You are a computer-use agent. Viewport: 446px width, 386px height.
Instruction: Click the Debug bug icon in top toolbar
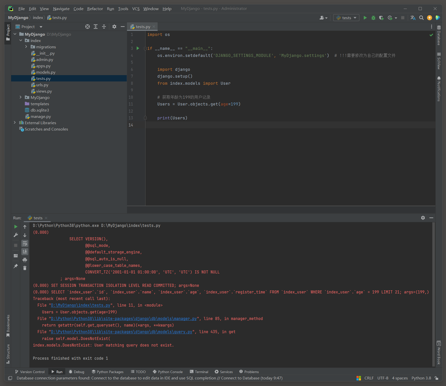pyautogui.click(x=373, y=18)
